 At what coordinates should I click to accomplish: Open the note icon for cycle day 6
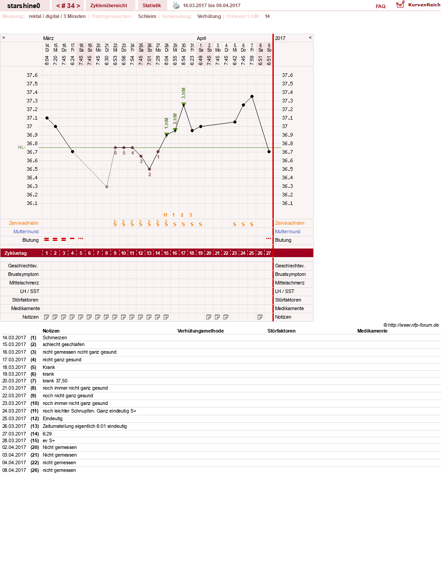coord(89,317)
